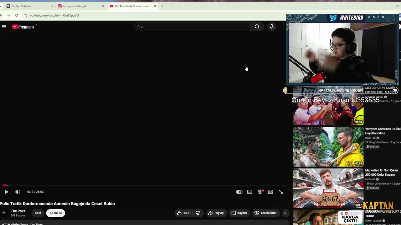Image resolution: width=401 pixels, height=225 pixels.
Task: Click the 0:13 / 26:03 time display
Action: tap(35, 192)
